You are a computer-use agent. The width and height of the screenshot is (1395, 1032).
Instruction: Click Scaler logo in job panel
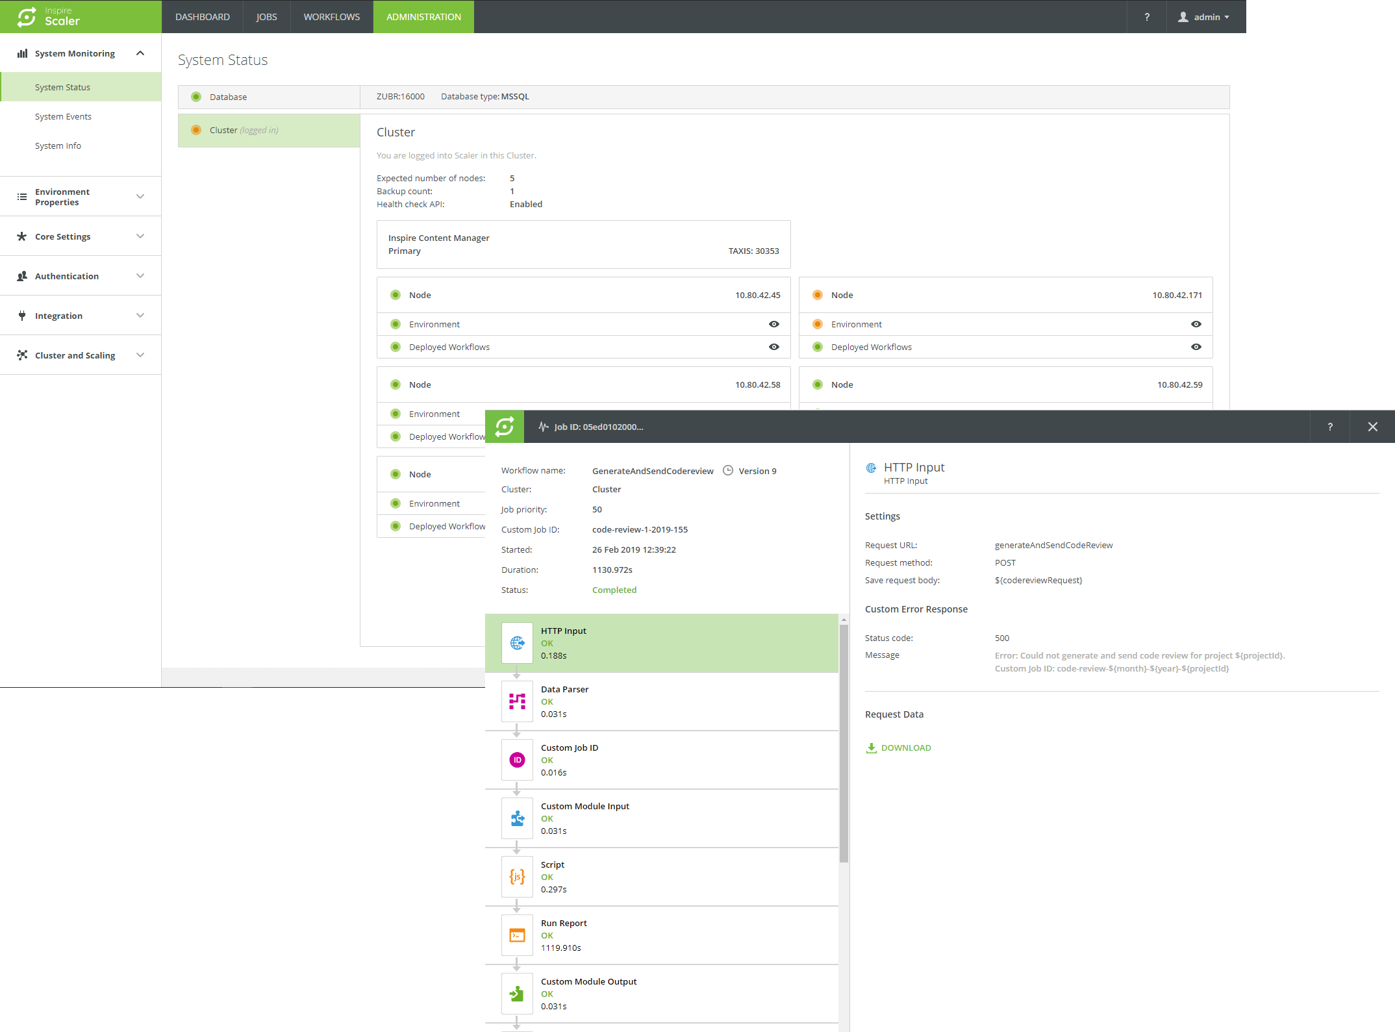[505, 427]
